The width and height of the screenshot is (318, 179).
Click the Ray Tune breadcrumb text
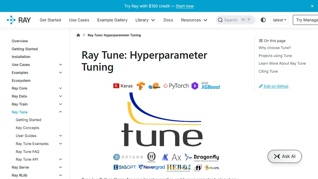pos(114,35)
